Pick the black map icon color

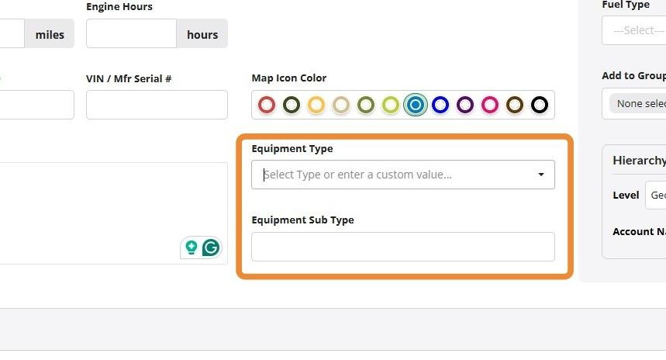540,105
